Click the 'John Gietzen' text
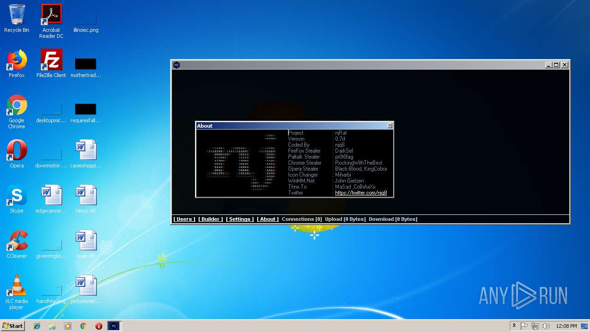Viewport: 590px width, 332px height. tap(349, 181)
